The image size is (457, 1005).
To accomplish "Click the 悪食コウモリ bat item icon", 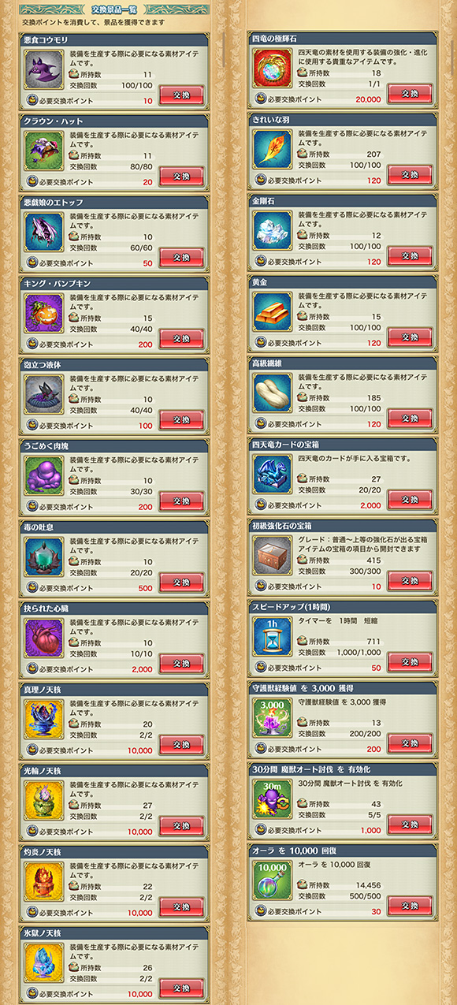I will click(43, 70).
